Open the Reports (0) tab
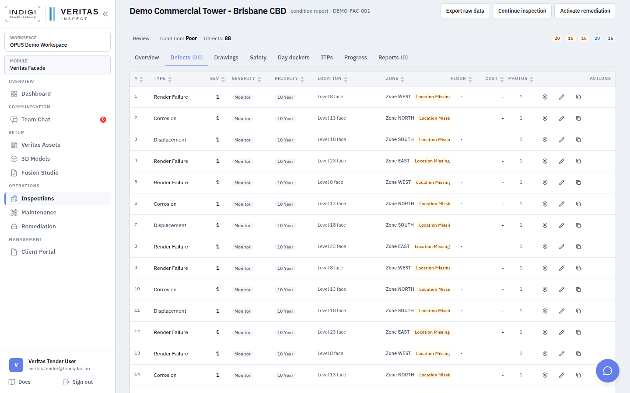 coord(393,58)
